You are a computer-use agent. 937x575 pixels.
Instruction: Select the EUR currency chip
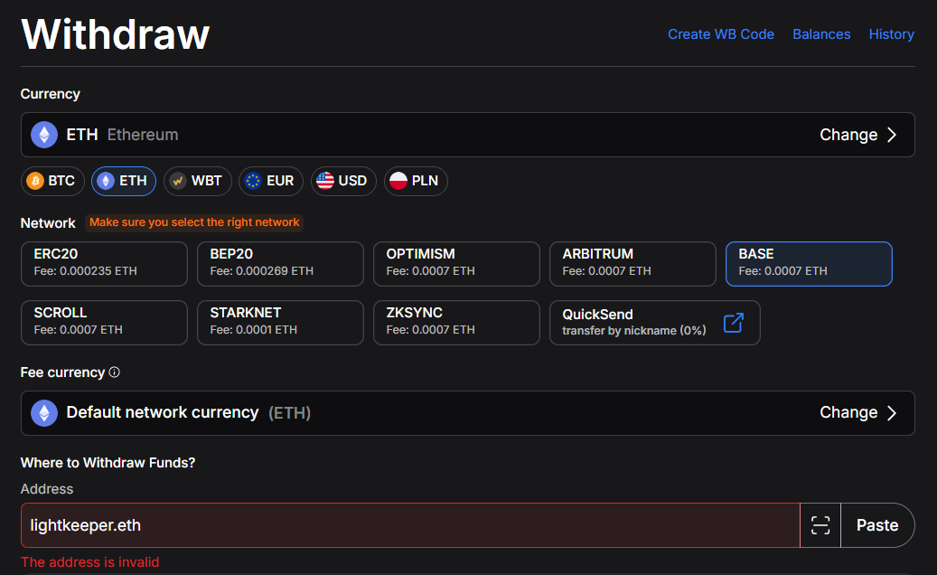pyautogui.click(x=271, y=181)
